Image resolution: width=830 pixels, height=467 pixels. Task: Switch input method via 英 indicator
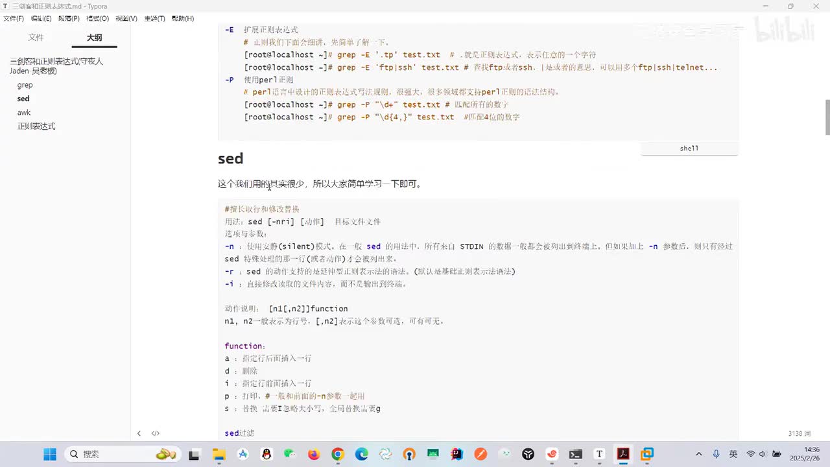point(733,454)
